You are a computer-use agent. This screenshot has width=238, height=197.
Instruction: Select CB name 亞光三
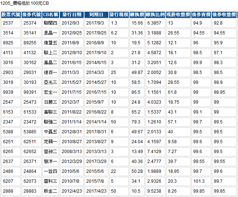tap(51, 82)
